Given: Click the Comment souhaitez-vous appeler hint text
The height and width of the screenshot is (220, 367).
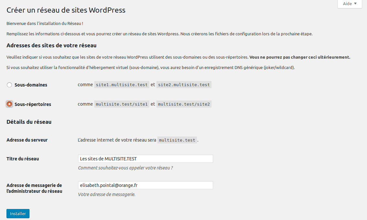Looking at the screenshot, I should coord(125,168).
